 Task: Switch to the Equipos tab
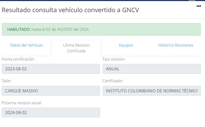(x=126, y=45)
